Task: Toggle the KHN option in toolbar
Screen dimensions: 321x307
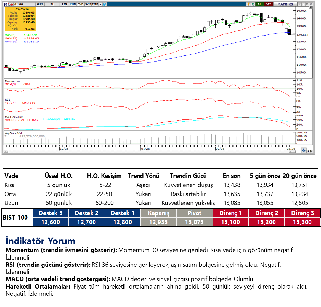Action: pos(73,4)
